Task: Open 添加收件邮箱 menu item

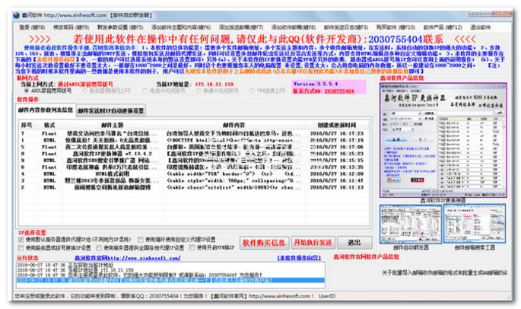Action: click(x=294, y=27)
